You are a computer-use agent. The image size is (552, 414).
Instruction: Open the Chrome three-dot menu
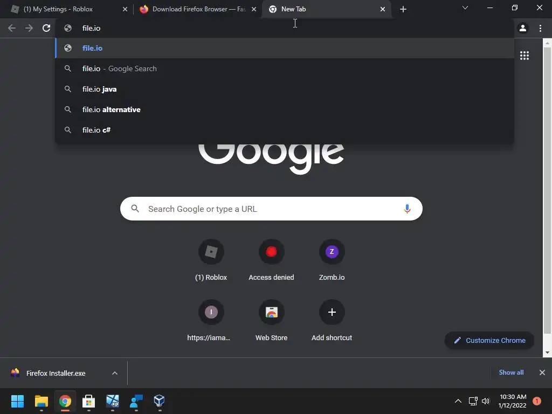(540, 28)
